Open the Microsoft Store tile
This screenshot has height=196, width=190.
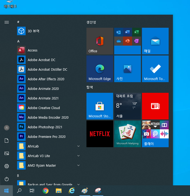point(100,106)
